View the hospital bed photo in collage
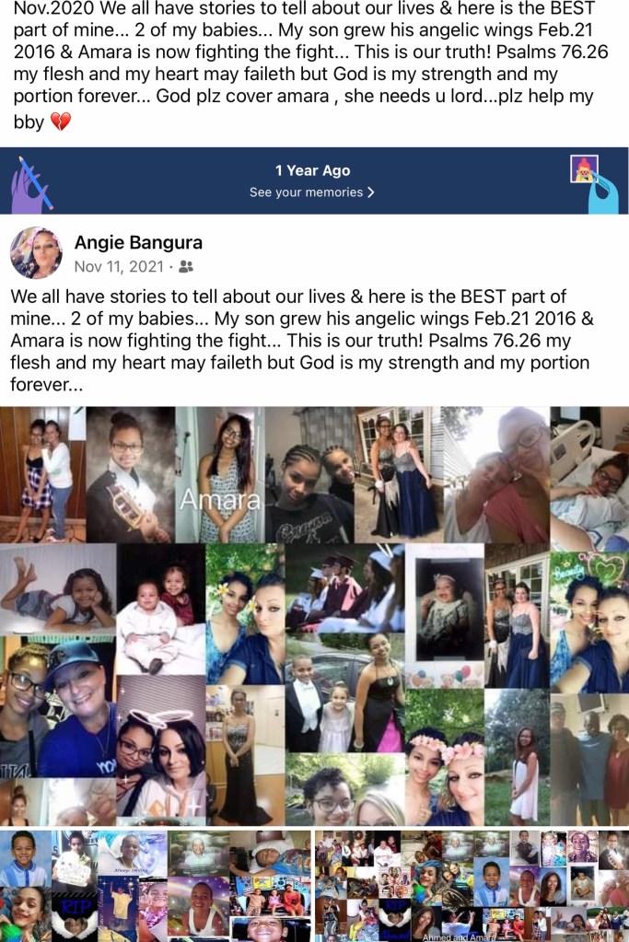Image resolution: width=629 pixels, height=942 pixels. click(x=589, y=478)
